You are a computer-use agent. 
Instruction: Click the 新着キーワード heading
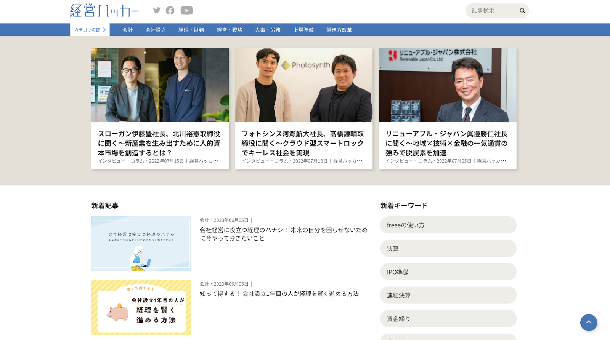[x=404, y=206]
